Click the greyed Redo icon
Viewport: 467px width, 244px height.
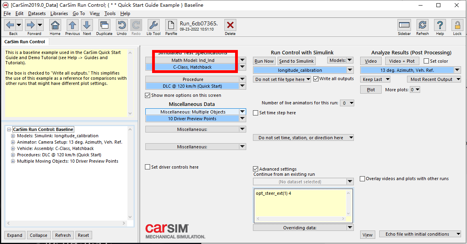pos(136,25)
